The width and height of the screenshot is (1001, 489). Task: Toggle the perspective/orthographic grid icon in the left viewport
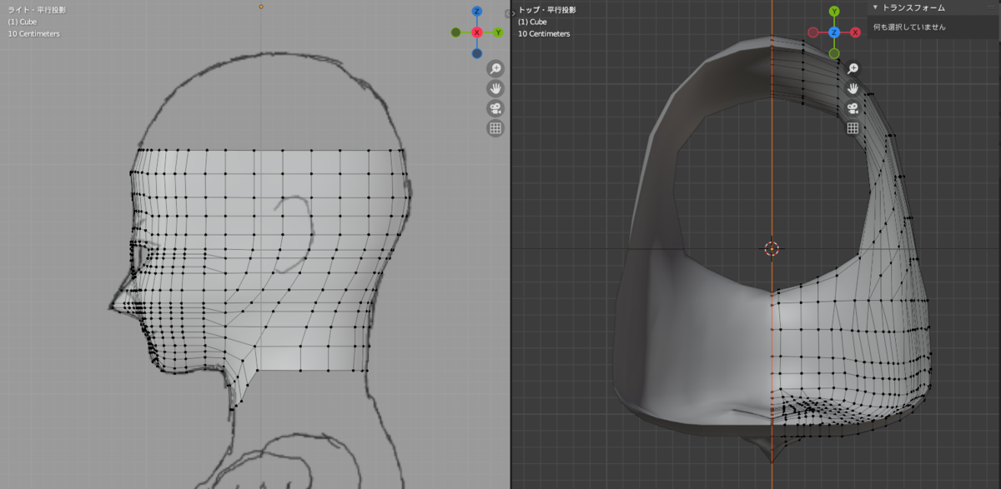[x=495, y=128]
